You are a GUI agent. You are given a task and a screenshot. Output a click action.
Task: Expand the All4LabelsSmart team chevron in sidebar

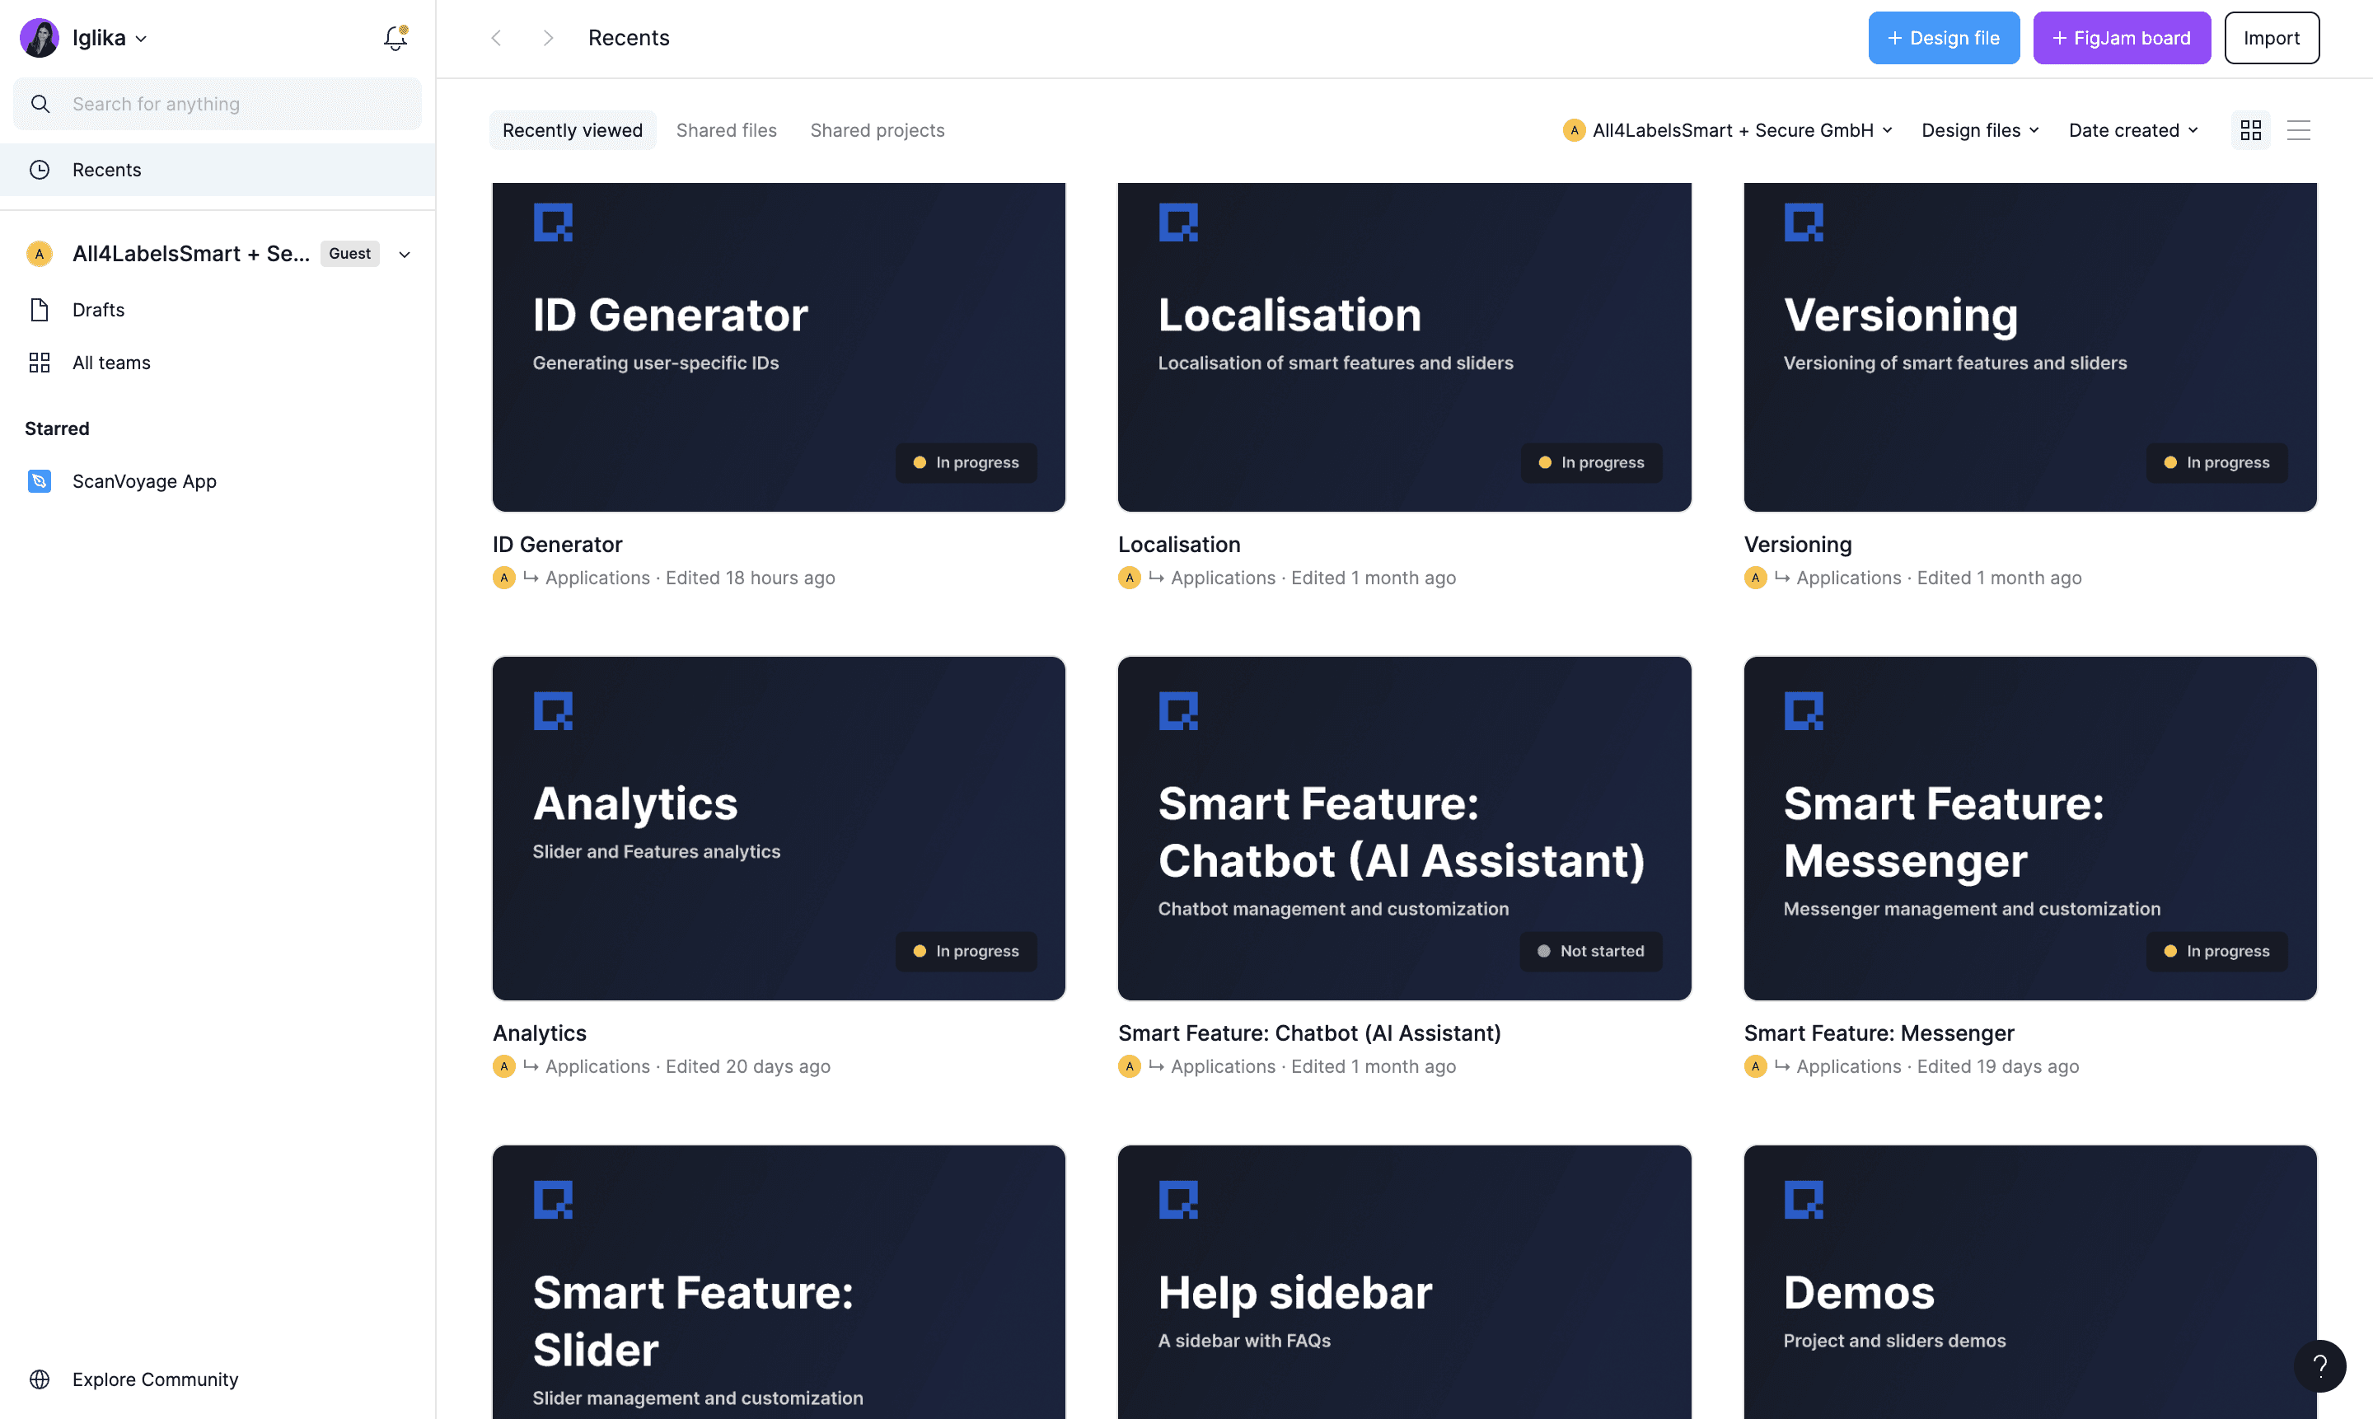click(405, 255)
